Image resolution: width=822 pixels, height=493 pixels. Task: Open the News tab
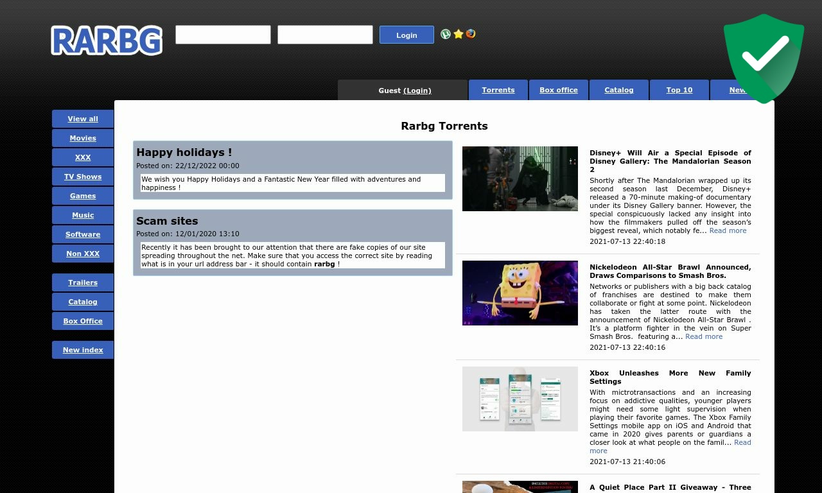click(x=739, y=90)
